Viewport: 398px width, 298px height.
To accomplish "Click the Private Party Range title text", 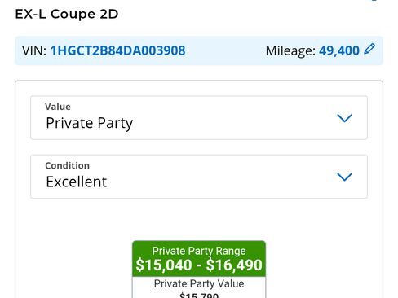I will [199, 251].
